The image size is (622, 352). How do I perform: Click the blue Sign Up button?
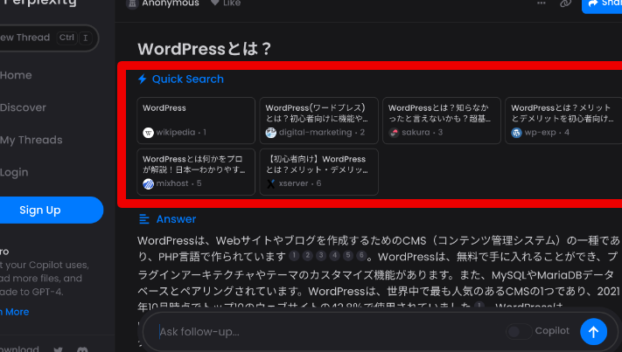coord(40,210)
